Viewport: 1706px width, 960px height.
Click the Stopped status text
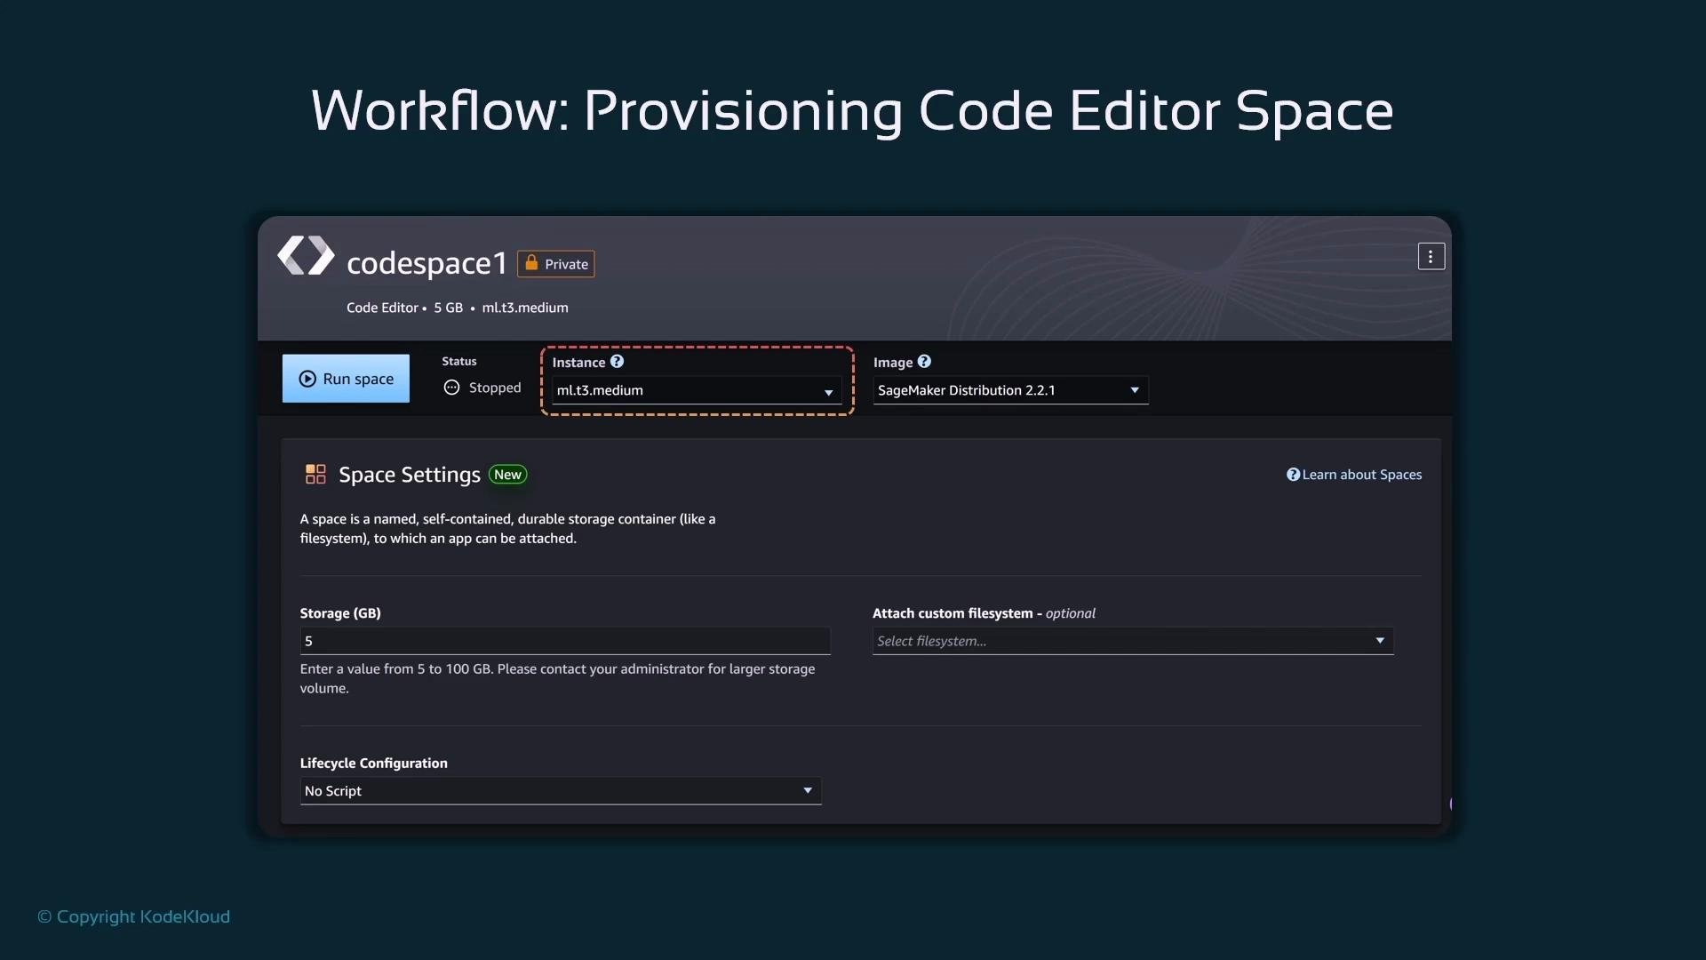[x=495, y=388]
